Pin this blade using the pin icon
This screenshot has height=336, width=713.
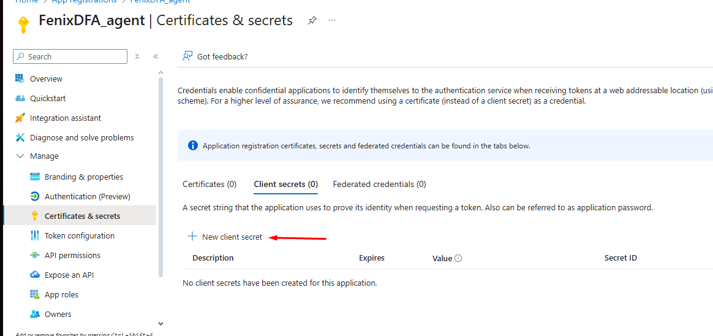click(312, 20)
